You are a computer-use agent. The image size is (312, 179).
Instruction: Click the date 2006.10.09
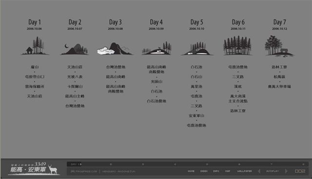coord(156,29)
